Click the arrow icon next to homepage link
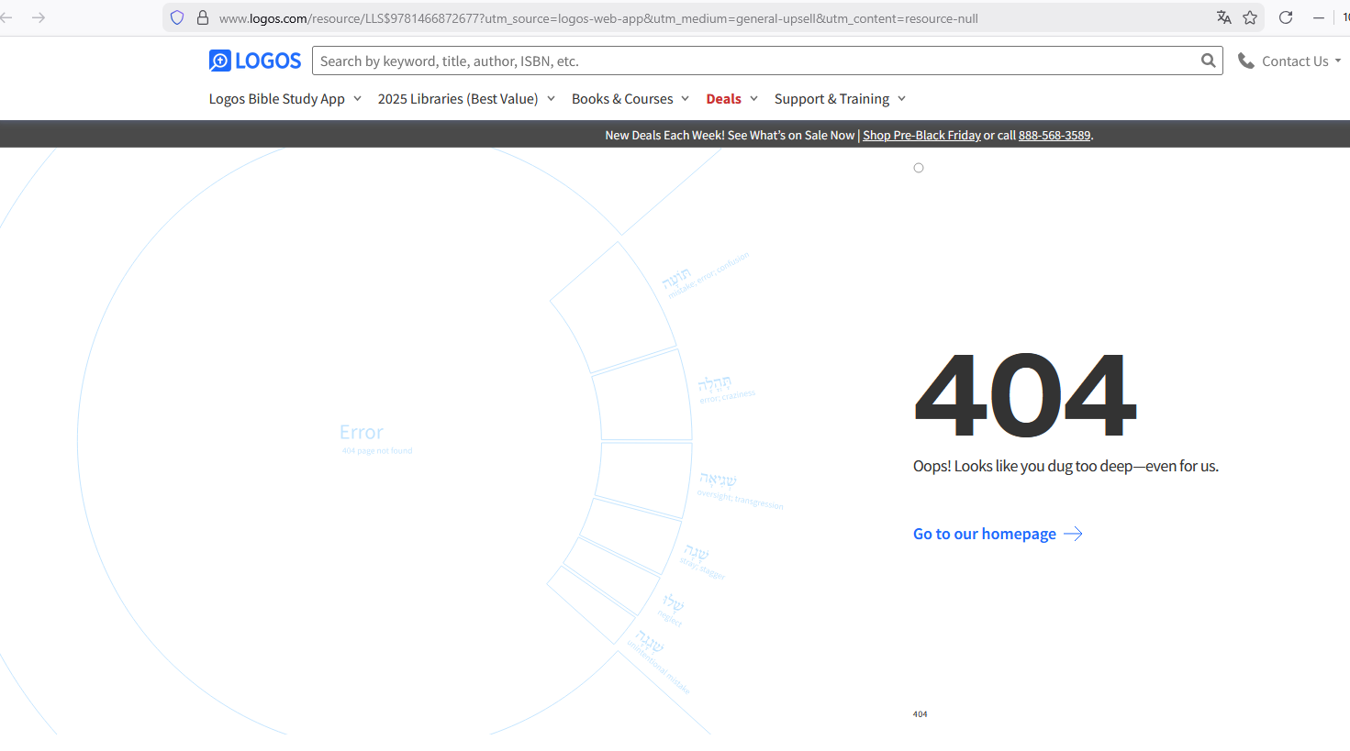 pyautogui.click(x=1072, y=533)
